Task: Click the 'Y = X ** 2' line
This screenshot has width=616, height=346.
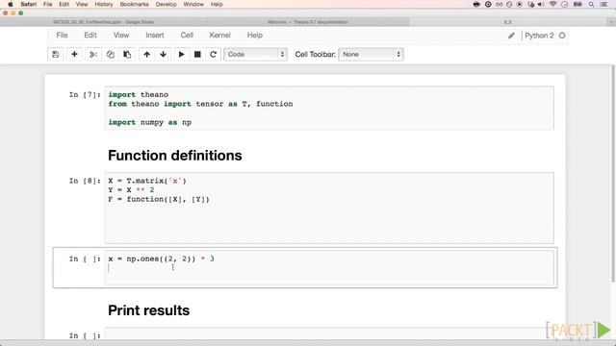Action: (x=131, y=190)
